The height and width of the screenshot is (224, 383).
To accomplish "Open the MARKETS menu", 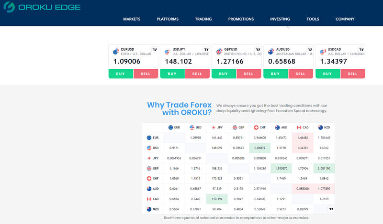I will point(132,19).
